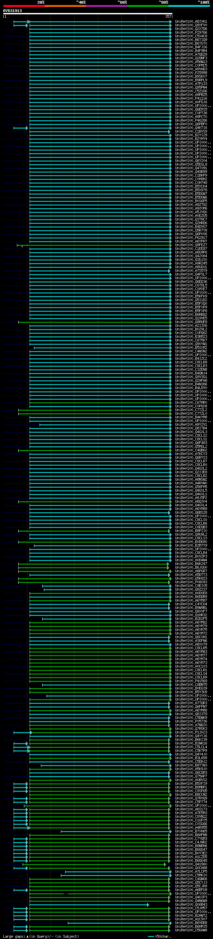Select hit label UniRef100_Q6RYS3

pyautogui.click(x=191, y=457)
